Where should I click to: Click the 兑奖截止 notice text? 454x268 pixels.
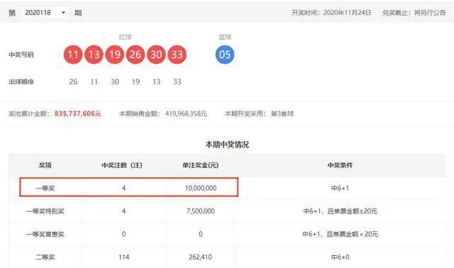click(414, 13)
